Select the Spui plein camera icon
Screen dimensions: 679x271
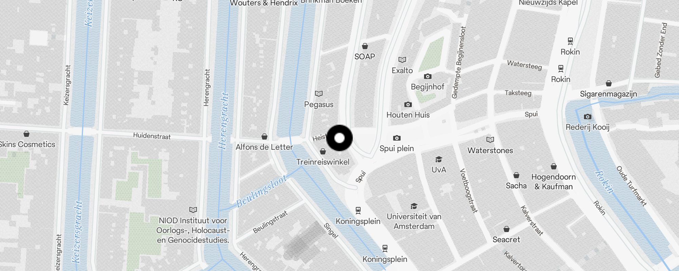click(x=397, y=138)
